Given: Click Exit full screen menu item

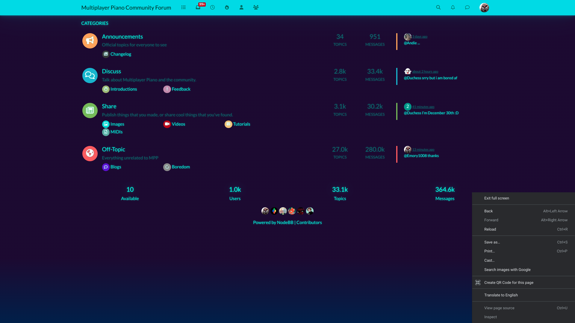Looking at the screenshot, I should 497,198.
